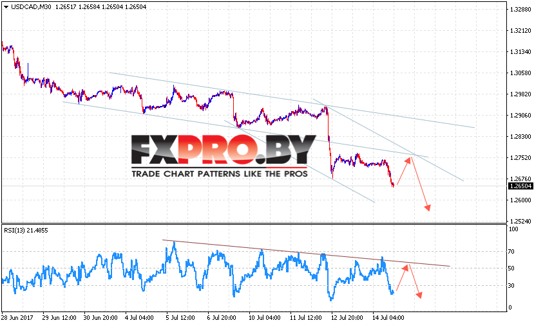Click the 11 Jul 12:00 time label

coord(306,318)
